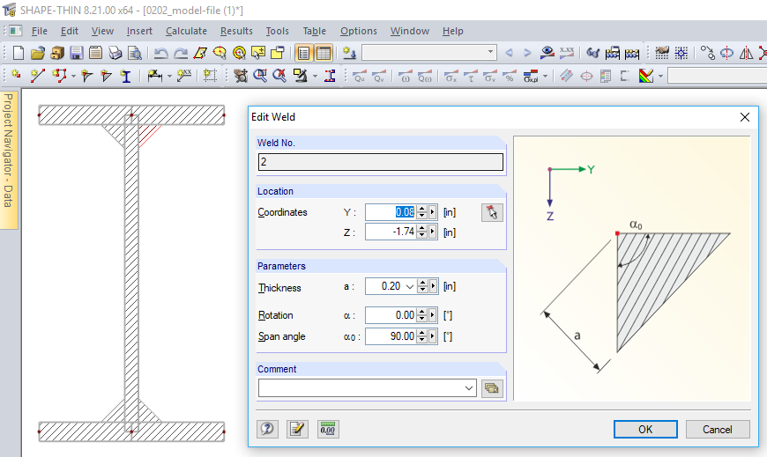Click the tau shear stress icon
Viewport: 767px width, 457px height.
point(470,77)
